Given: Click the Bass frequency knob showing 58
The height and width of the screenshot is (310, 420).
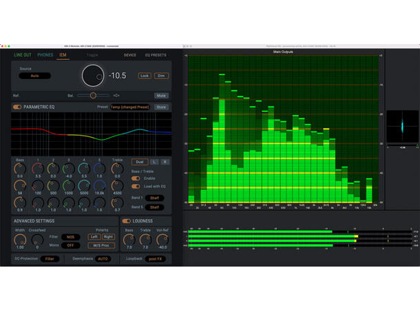Looking at the screenshot, I should pos(20,186).
